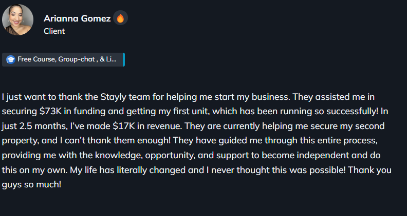
Task: Open the Arianna Gomez name link
Action: pyautogui.click(x=78, y=18)
